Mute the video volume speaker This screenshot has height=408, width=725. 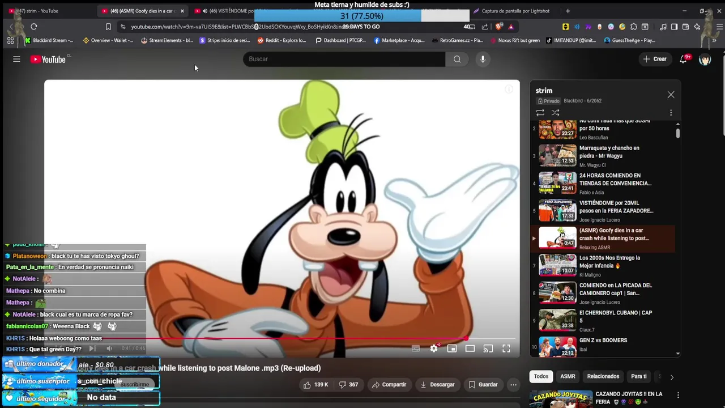109,348
